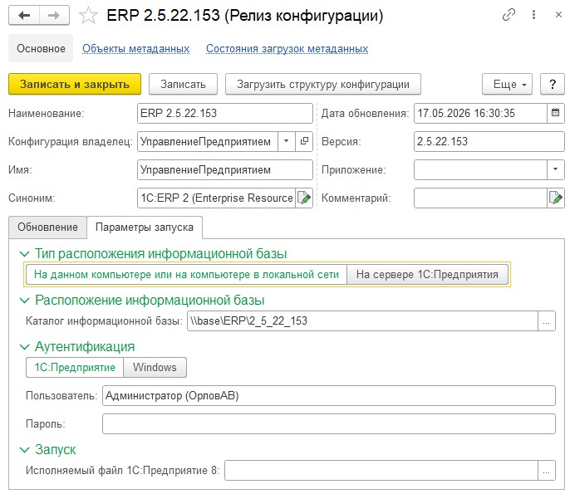Open Конфигурация владелец dropdown list
The width and height of the screenshot is (570, 494).
[287, 141]
